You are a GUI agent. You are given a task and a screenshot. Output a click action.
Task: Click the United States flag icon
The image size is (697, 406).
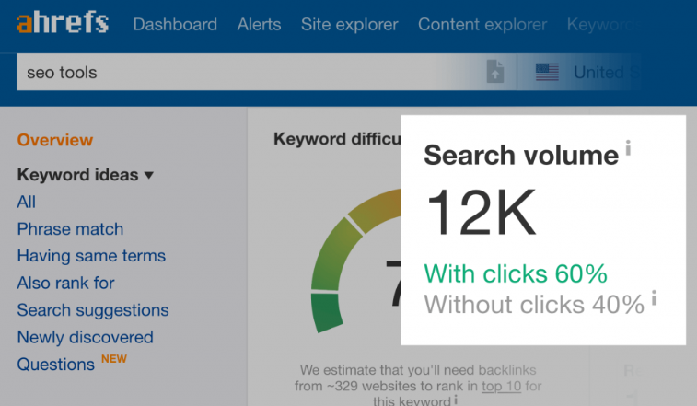tap(547, 72)
